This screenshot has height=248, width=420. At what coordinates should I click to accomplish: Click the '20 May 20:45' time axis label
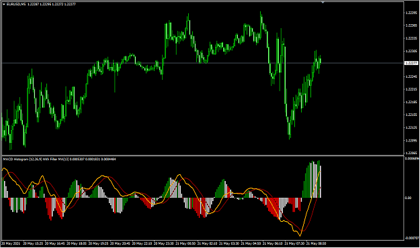pyautogui.click(x=120, y=243)
